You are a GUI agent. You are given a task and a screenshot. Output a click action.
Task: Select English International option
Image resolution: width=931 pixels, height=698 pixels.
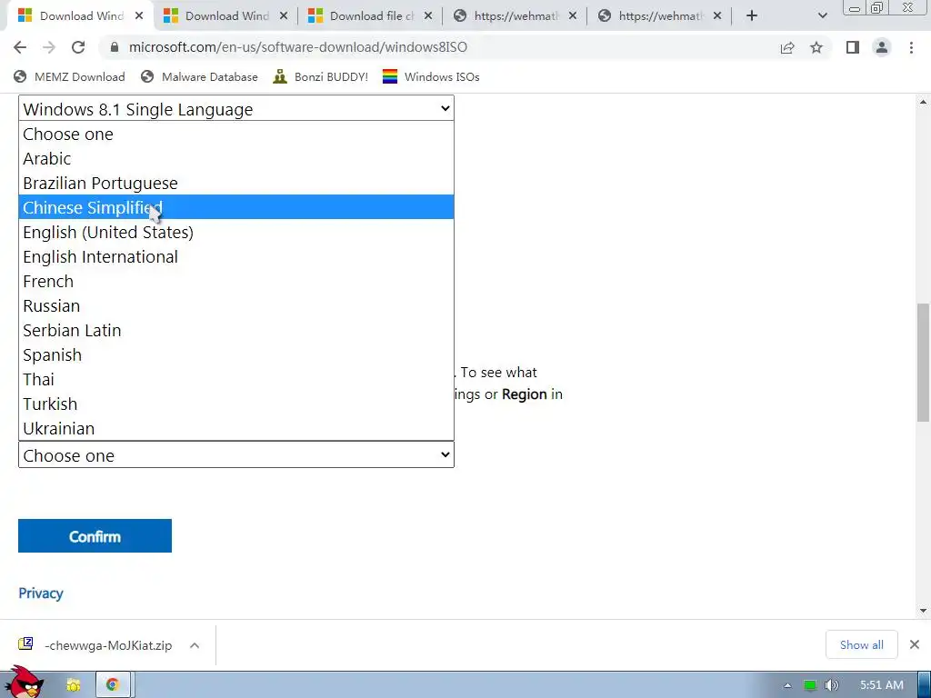(x=236, y=256)
